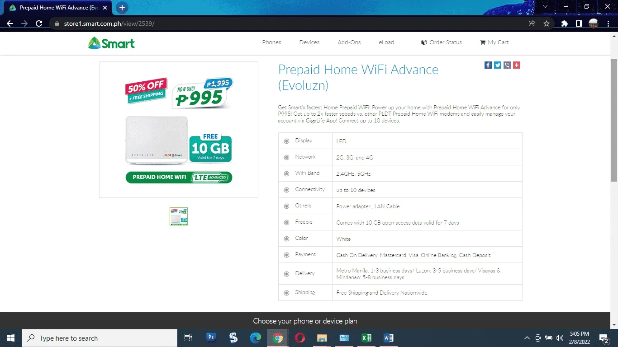
Task: Click the 'Cash On Delivery, Mastercard' payment text
Action: pyautogui.click(x=414, y=255)
